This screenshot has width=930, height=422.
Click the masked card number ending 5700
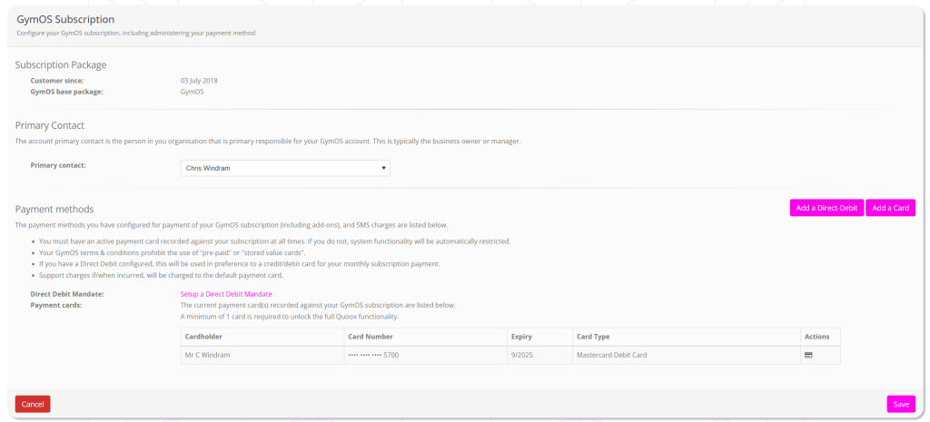pos(373,355)
